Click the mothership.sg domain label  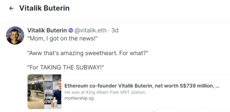[x=79, y=98]
